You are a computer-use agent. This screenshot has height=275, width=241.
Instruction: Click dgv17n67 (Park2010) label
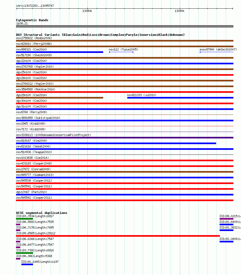(x=32, y=192)
